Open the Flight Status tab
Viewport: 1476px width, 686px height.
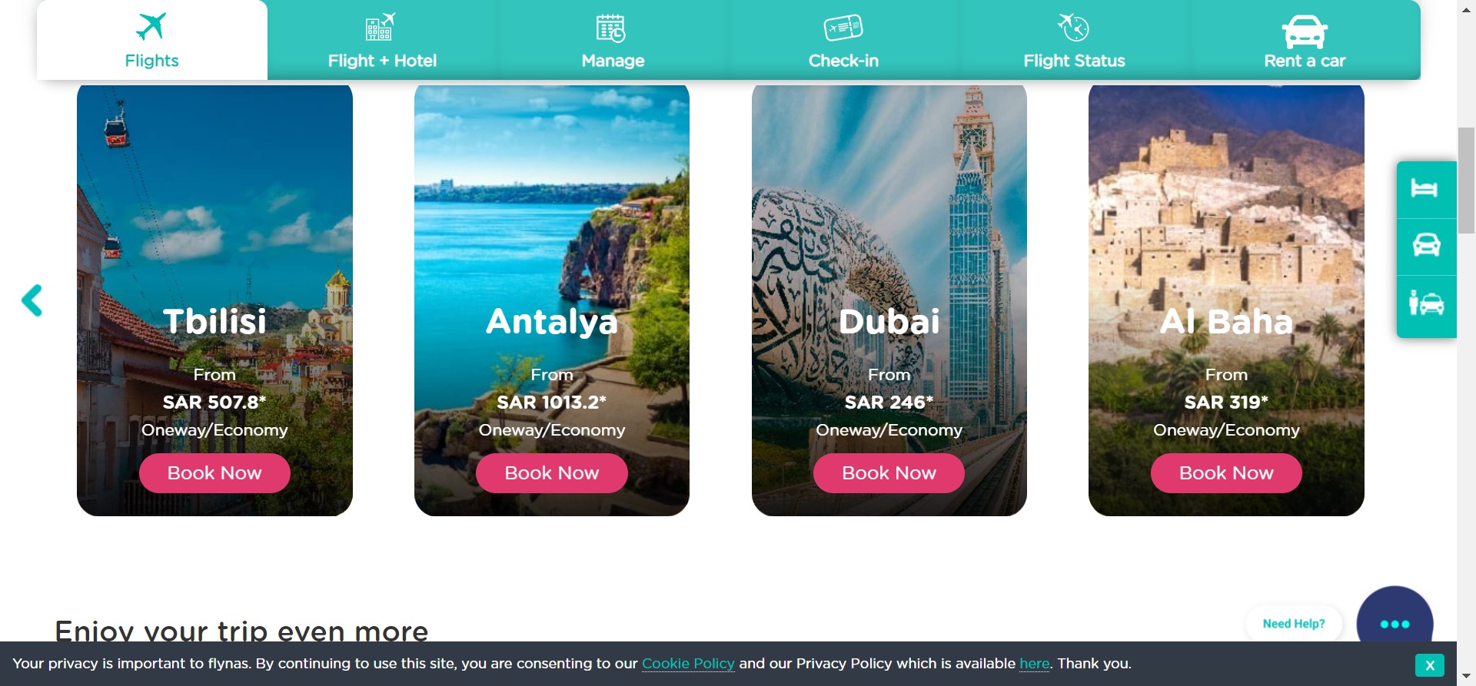1074,40
